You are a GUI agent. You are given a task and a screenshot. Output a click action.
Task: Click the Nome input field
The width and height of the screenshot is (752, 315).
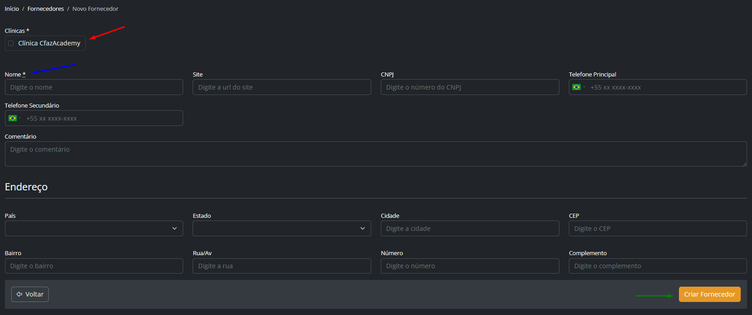[94, 87]
